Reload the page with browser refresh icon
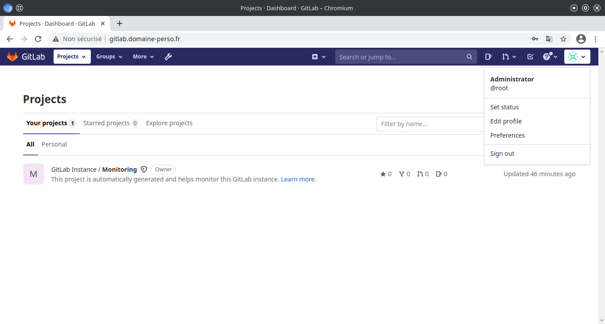 (x=38, y=39)
